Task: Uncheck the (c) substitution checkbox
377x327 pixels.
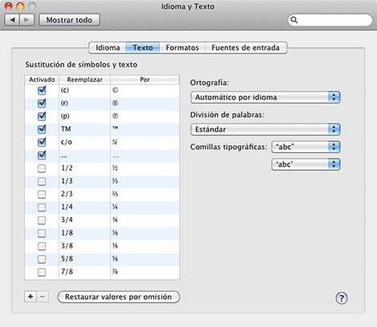Action: point(42,91)
